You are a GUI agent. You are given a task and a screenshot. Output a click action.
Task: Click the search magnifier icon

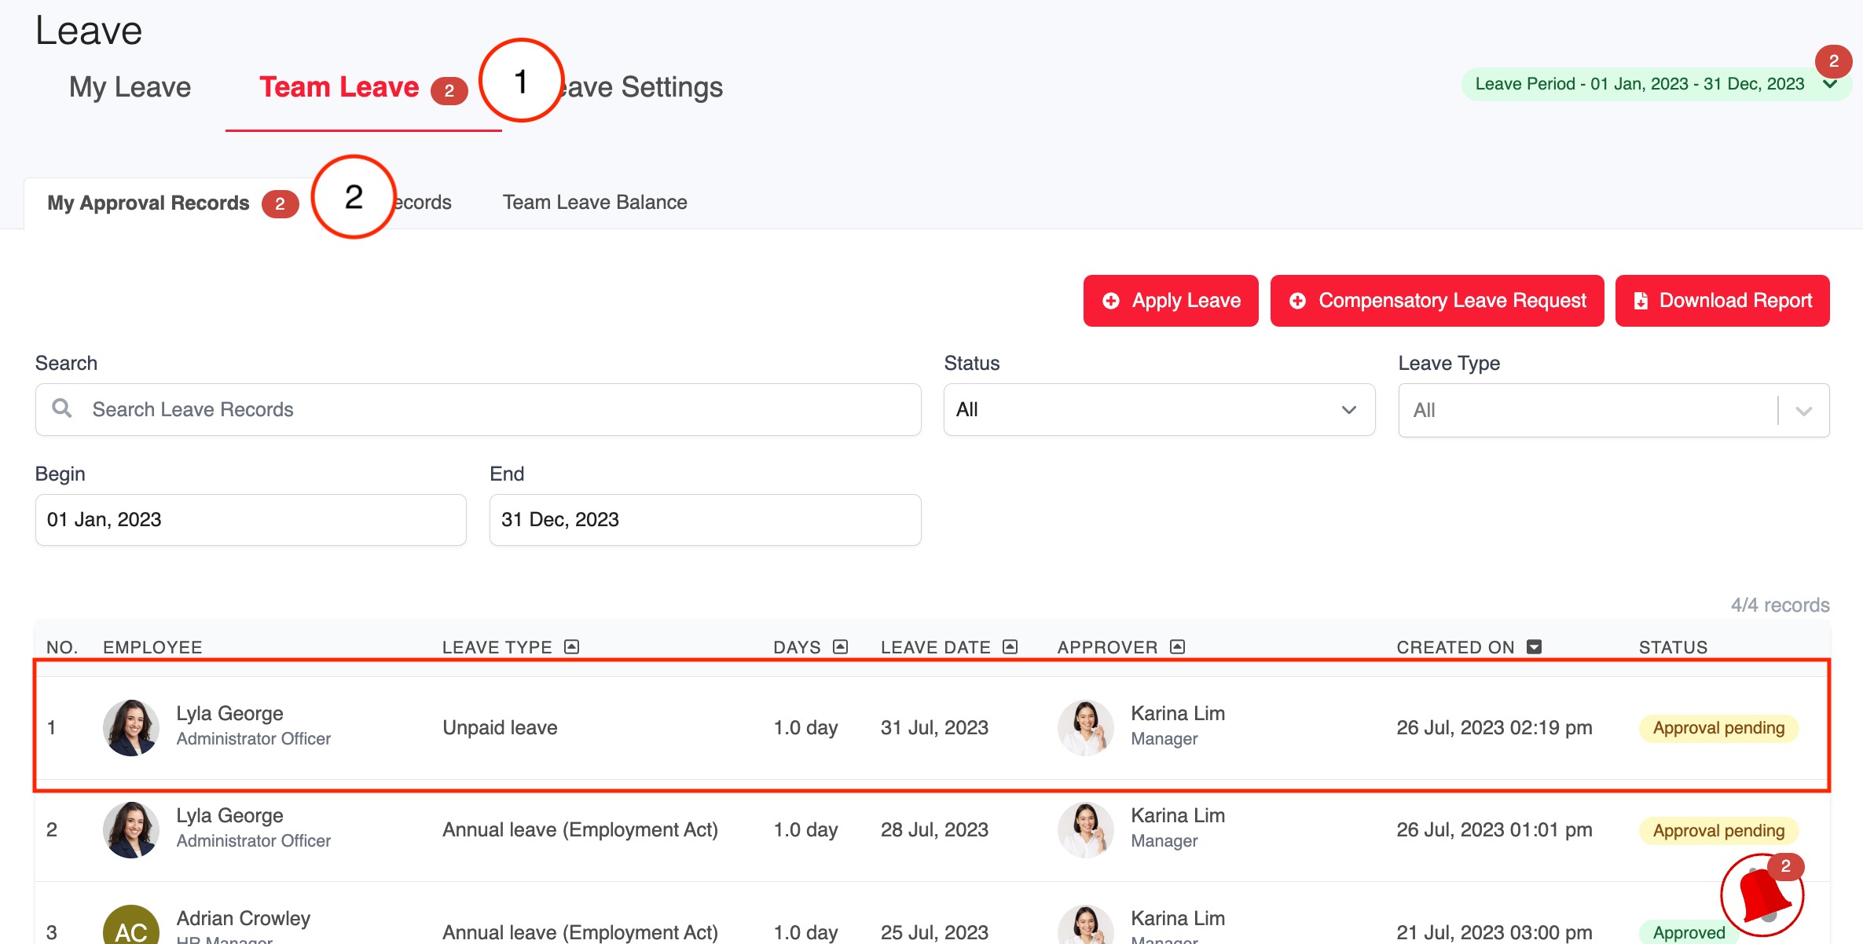(62, 408)
